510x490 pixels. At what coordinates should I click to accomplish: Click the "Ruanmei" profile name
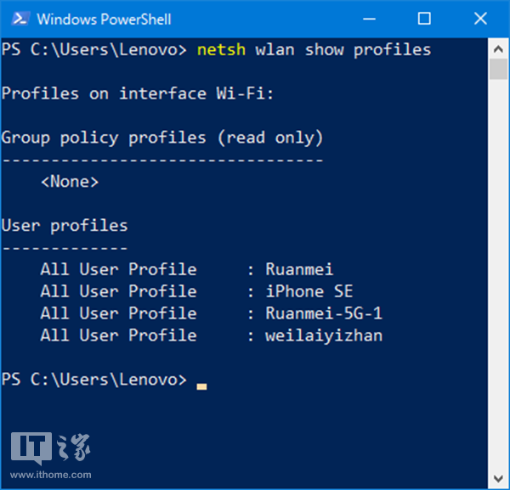[299, 269]
